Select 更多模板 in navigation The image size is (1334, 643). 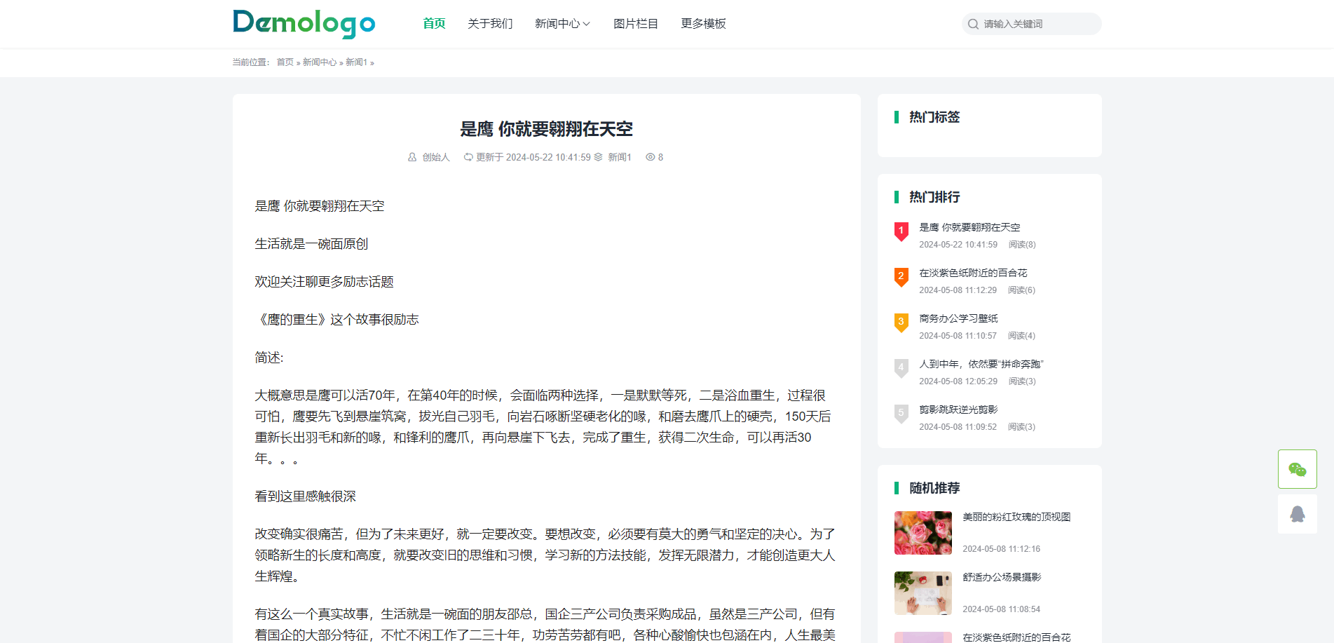click(703, 24)
